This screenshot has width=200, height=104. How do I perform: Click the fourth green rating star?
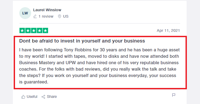pos(39,30)
